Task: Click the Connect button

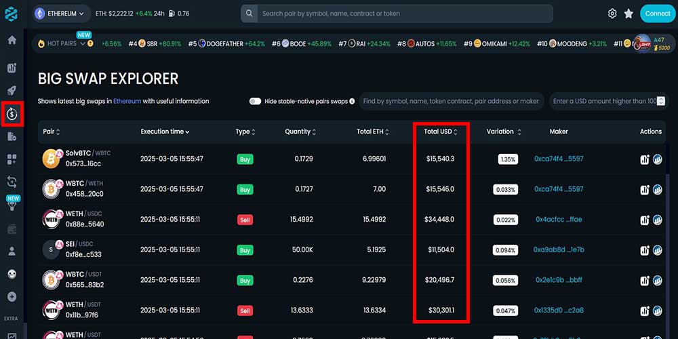Action: (x=657, y=14)
